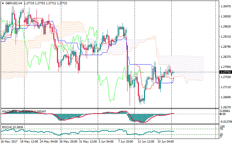Click the 24 May 04:00 time label
The width and height of the screenshot is (232, 145).
[49, 142]
